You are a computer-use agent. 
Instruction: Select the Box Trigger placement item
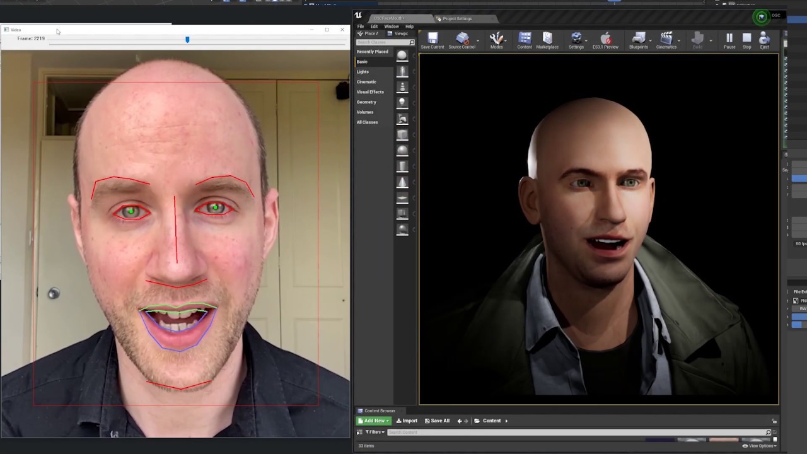tap(402, 213)
